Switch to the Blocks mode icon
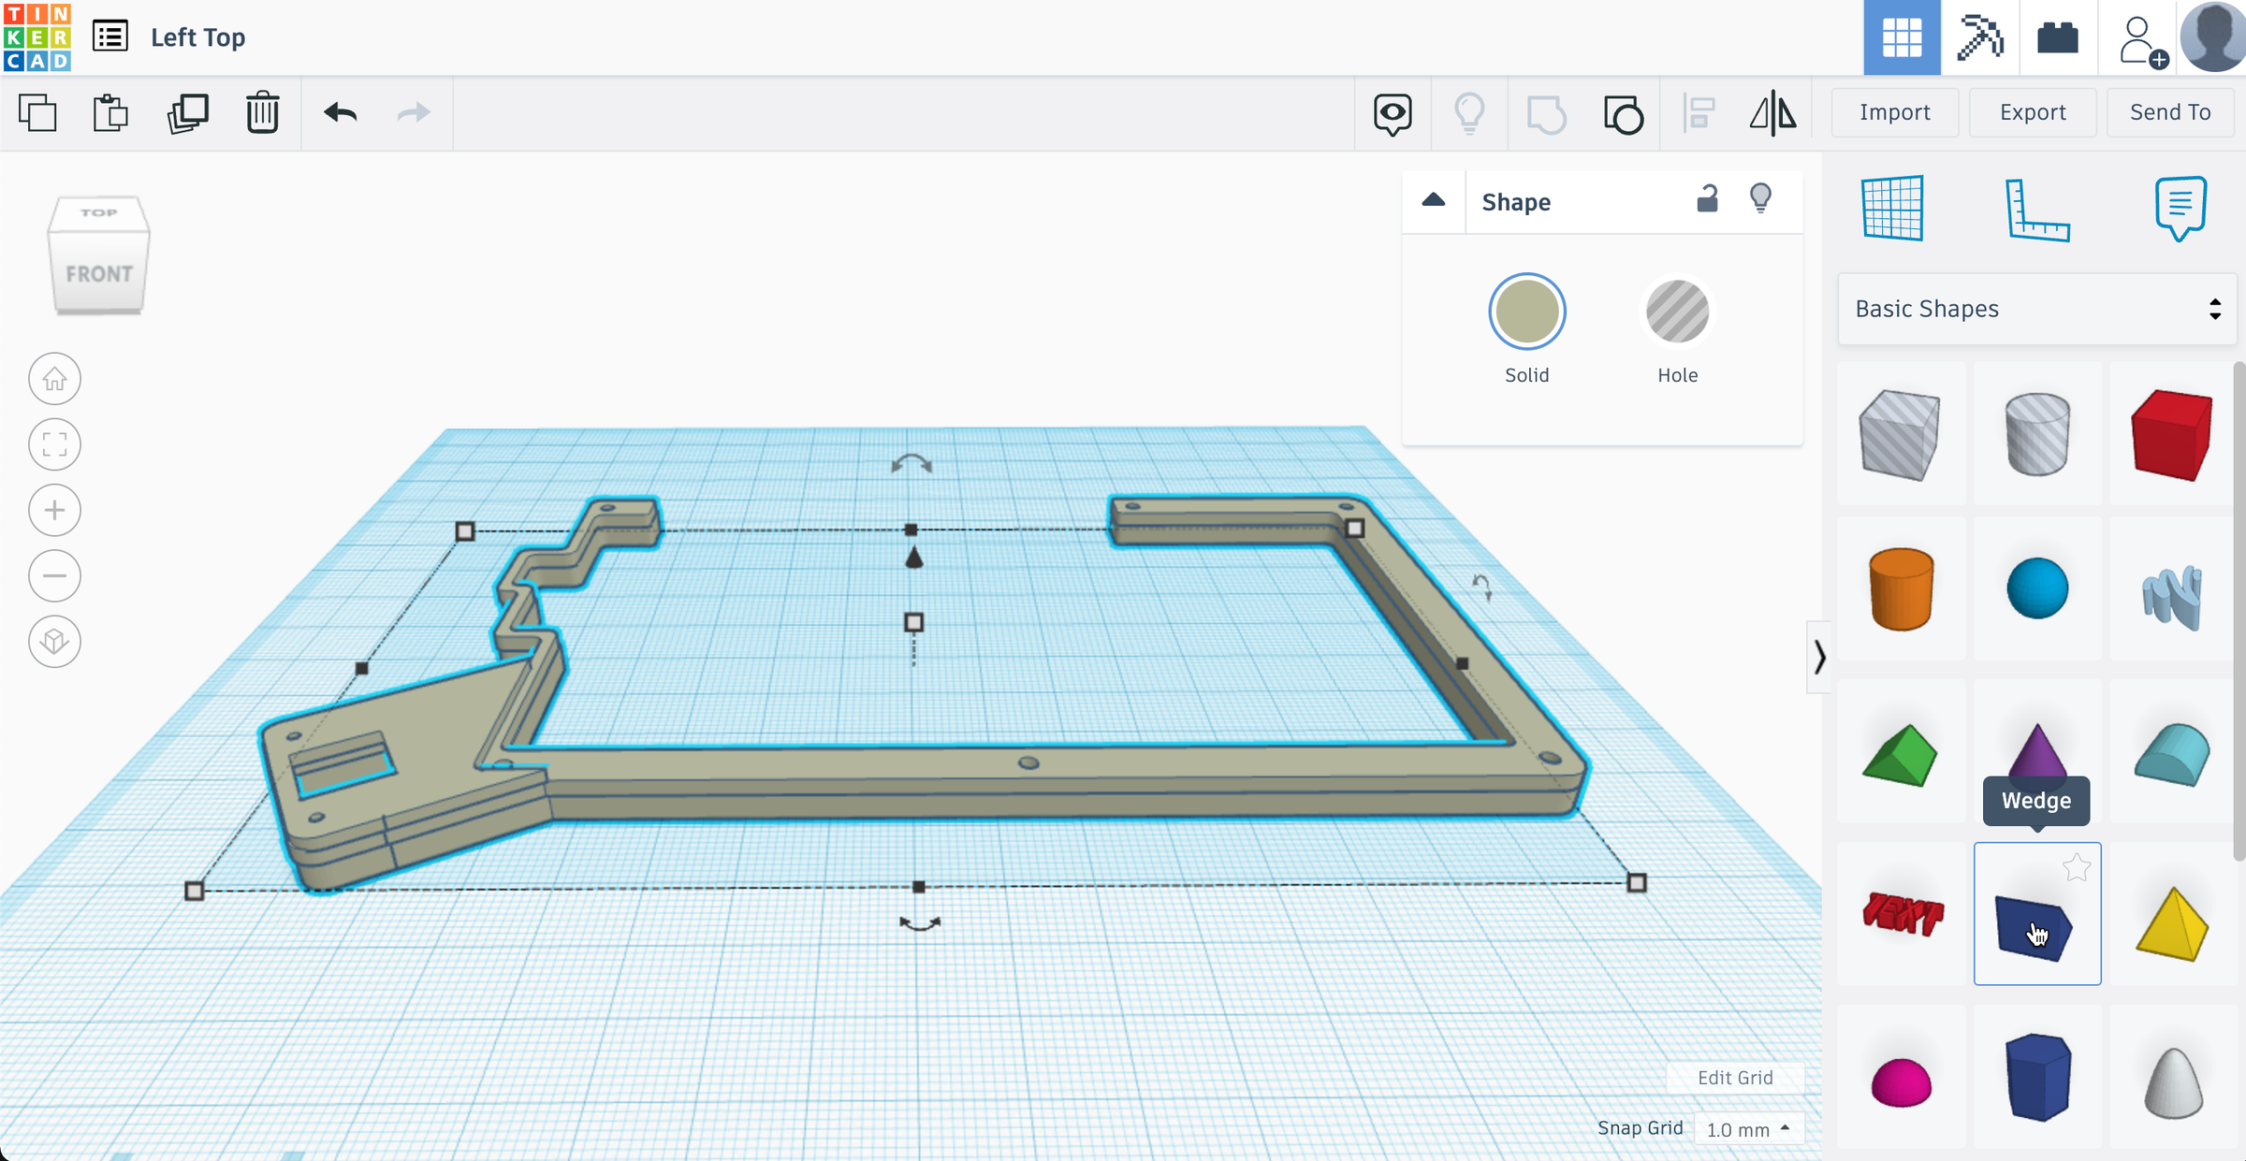2246x1161 pixels. click(x=1980, y=37)
